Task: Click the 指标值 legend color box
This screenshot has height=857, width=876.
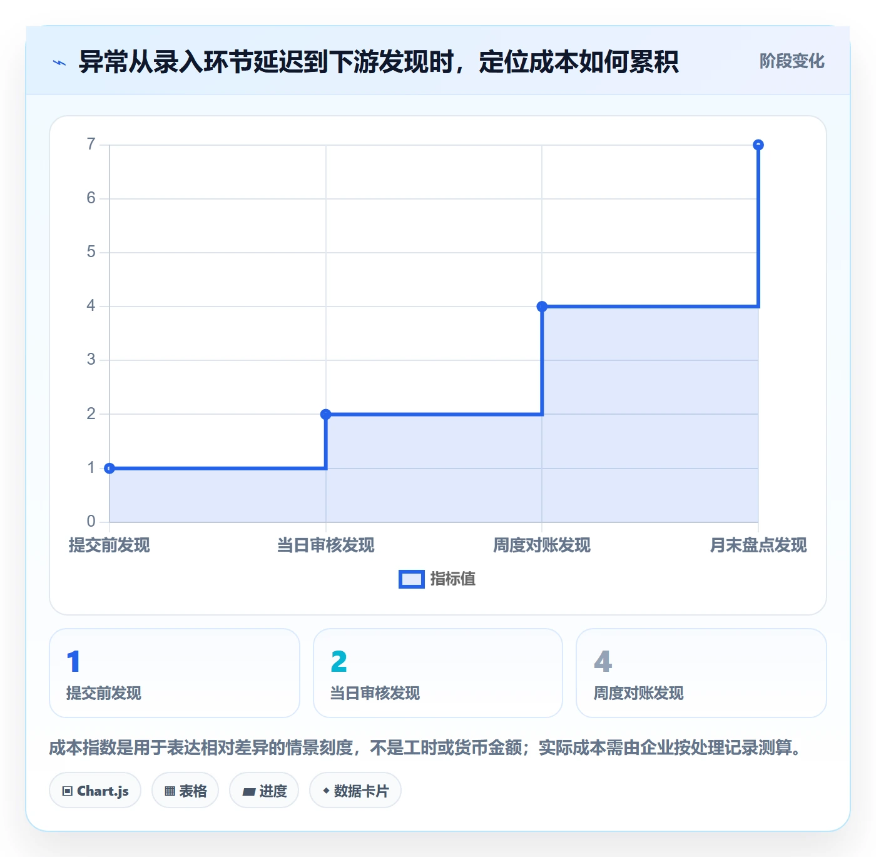Action: 412,579
